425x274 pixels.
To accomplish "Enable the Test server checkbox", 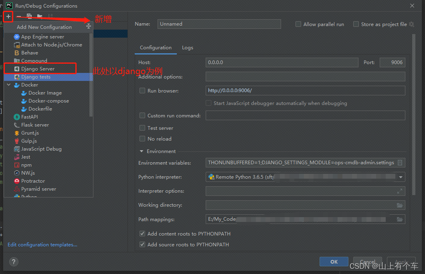I will (x=142, y=128).
